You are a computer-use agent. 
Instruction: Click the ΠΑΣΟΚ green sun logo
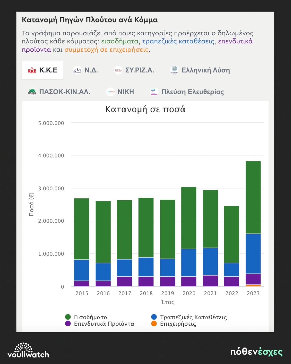[32, 92]
